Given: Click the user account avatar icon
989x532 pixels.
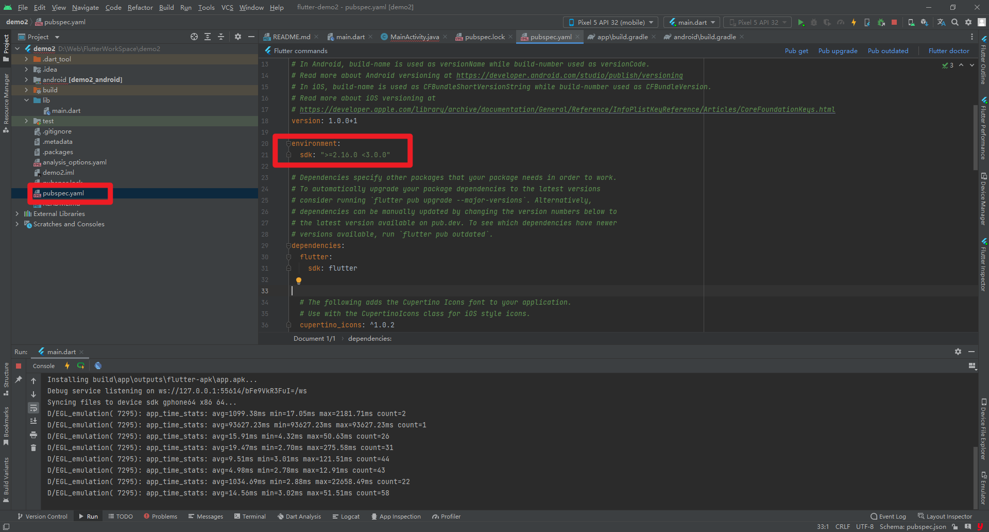Looking at the screenshot, I should pos(982,22).
